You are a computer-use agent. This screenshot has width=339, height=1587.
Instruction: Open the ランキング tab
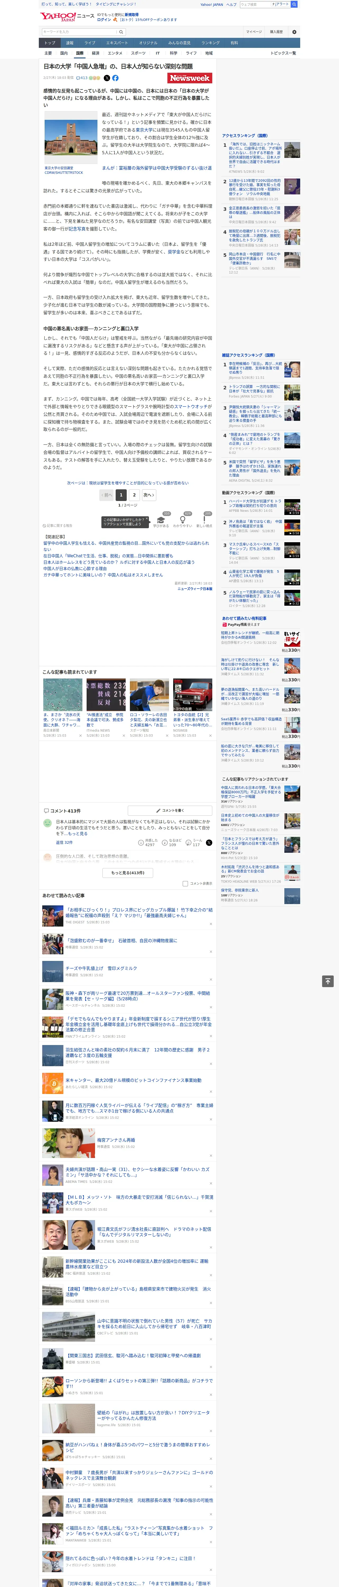(x=210, y=43)
